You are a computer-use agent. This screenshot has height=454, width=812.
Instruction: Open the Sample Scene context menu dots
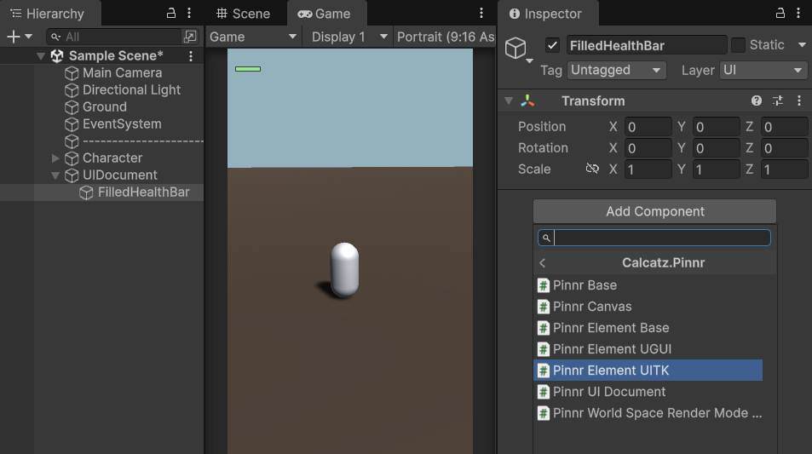pos(191,56)
